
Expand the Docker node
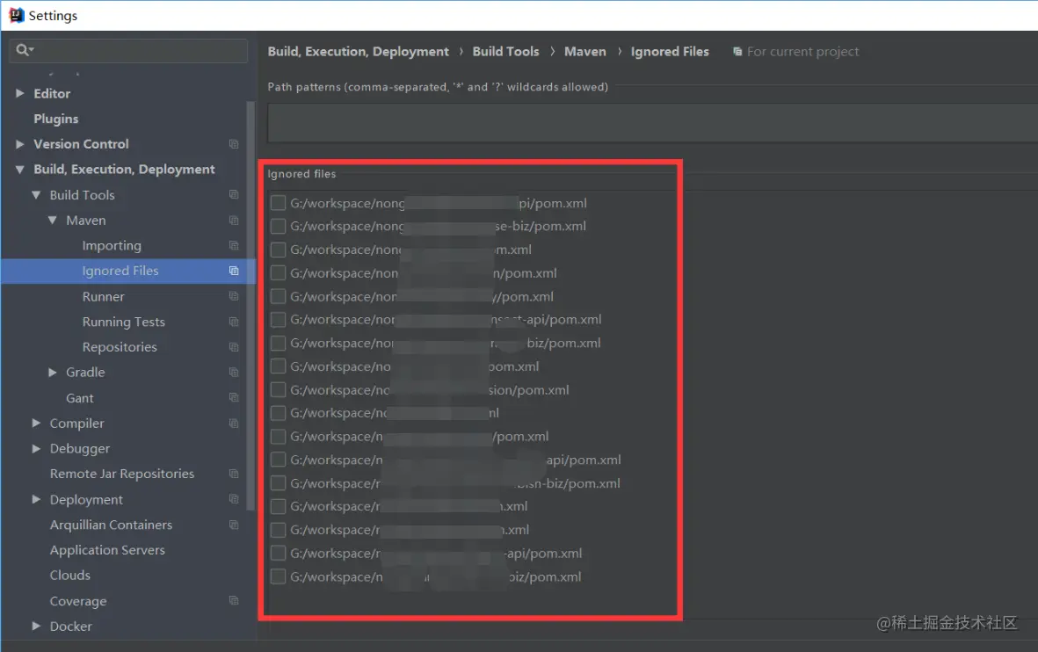36,626
